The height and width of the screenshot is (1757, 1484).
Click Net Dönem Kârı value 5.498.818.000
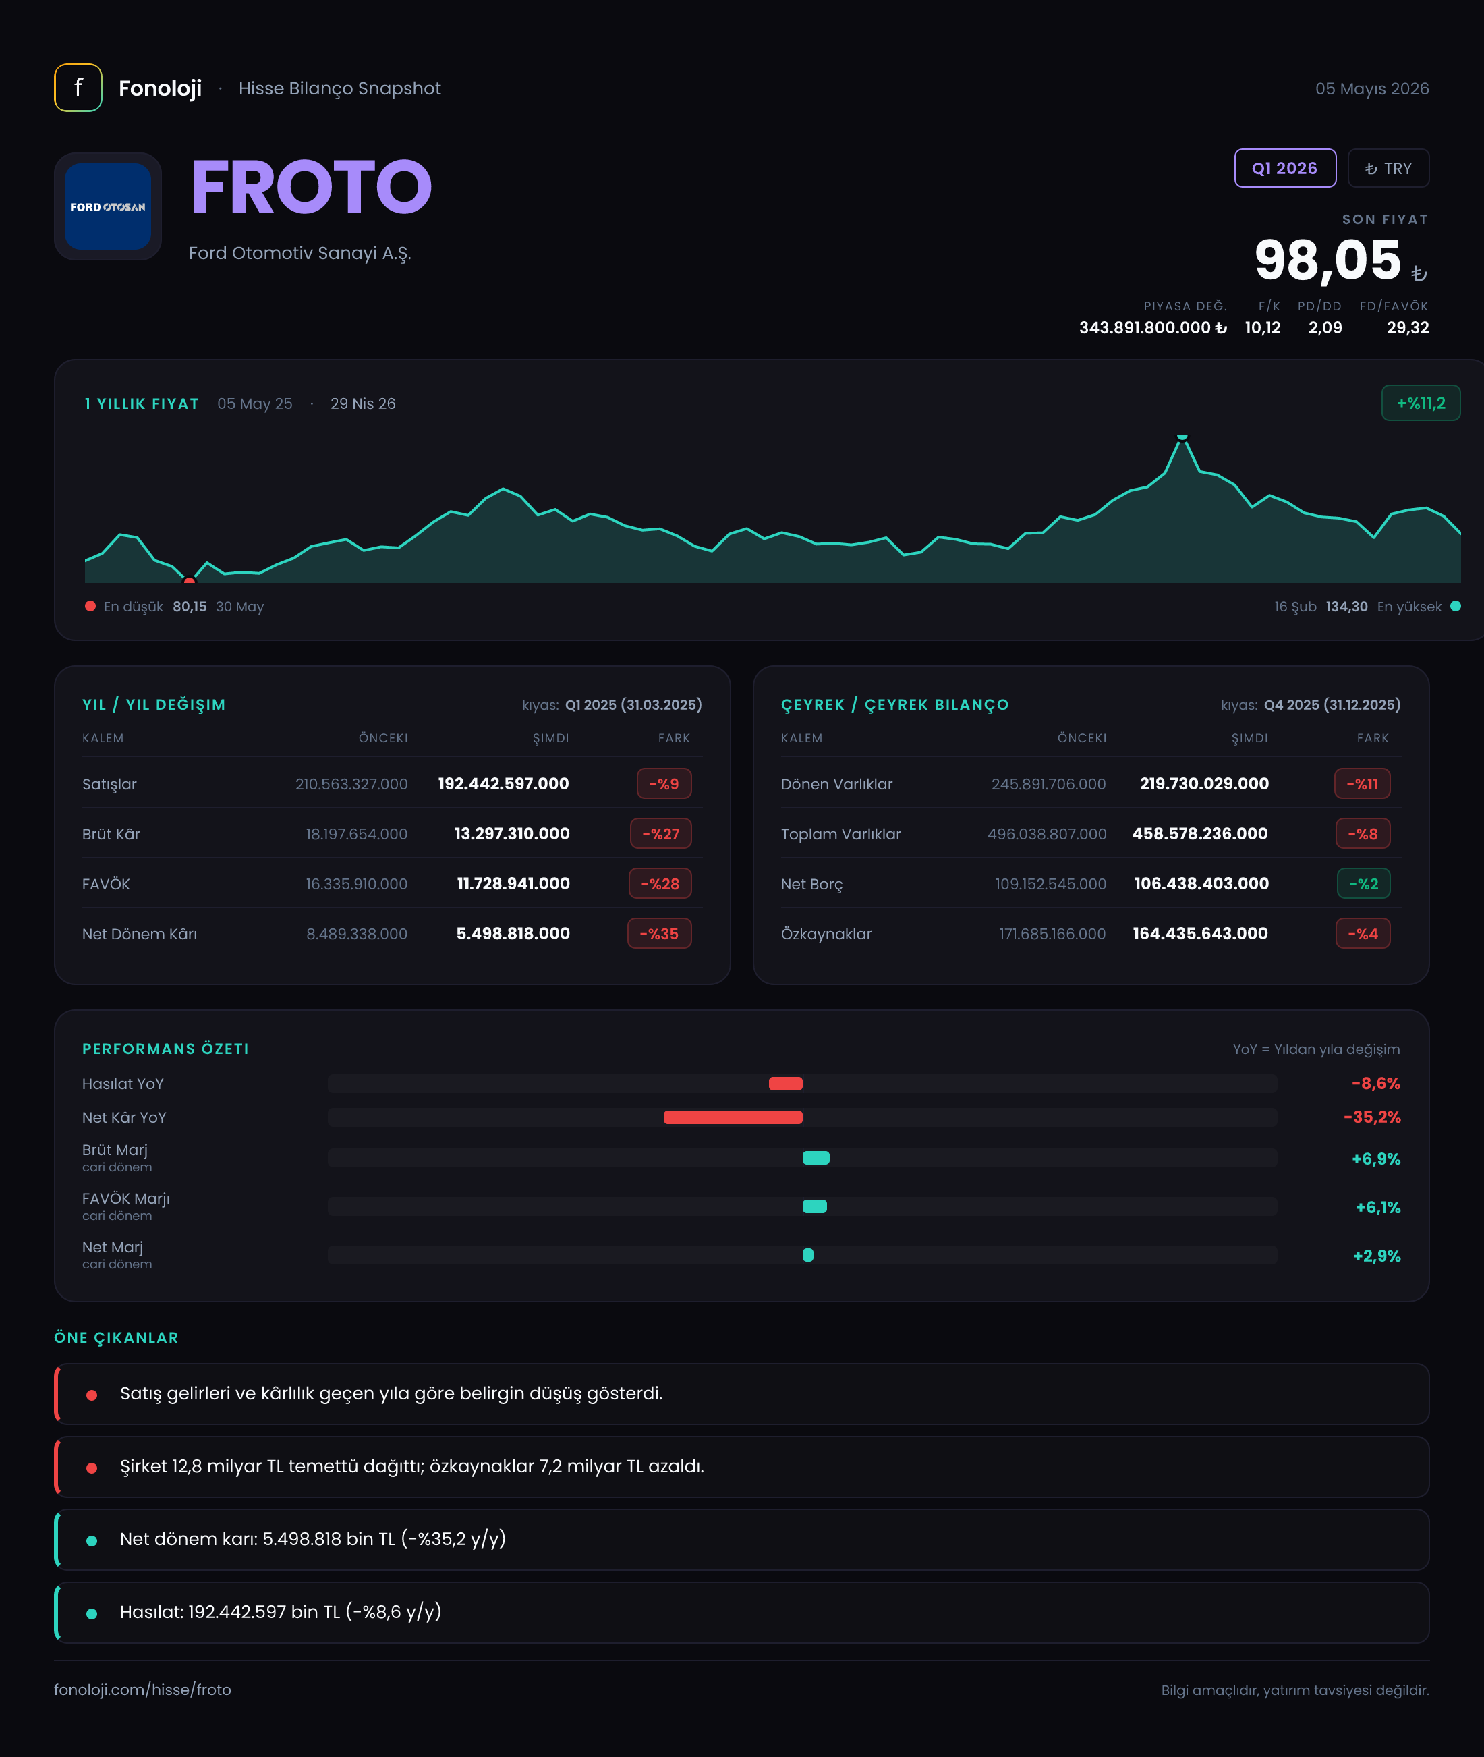[513, 933]
